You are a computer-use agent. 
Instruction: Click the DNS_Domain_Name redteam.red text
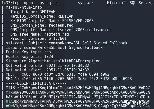point(61,25)
